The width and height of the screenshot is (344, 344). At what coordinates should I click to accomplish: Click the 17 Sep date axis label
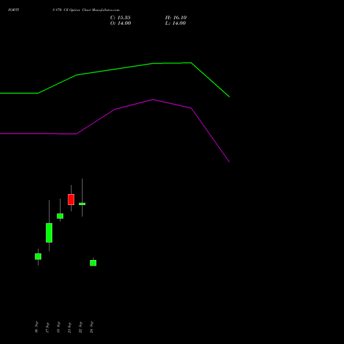pos(47,327)
